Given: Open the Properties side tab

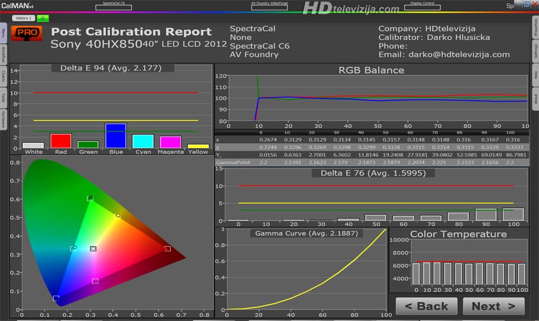Looking at the screenshot, I should pos(536,27).
